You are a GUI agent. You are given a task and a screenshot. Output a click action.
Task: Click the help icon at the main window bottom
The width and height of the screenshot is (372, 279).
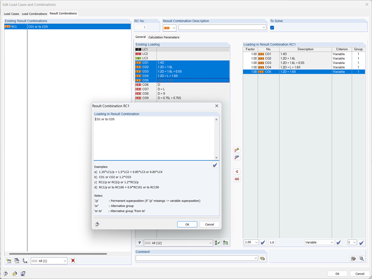(x=6, y=274)
